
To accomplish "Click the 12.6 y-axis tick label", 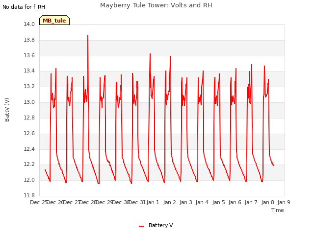I will pyautogui.click(x=29, y=133).
